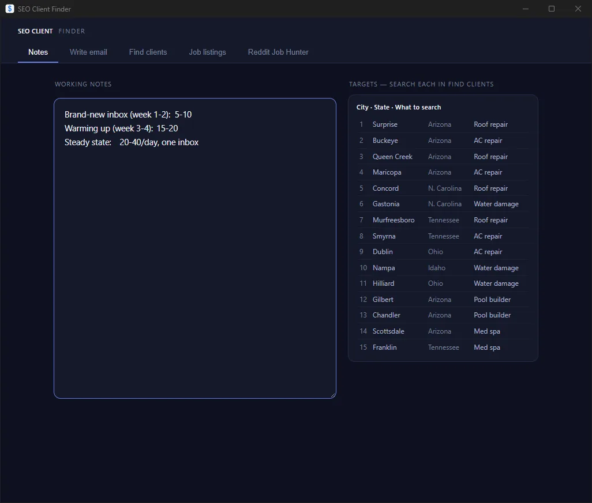
Task: Click 'Arizona' in the Surprise row
Action: tap(440, 124)
